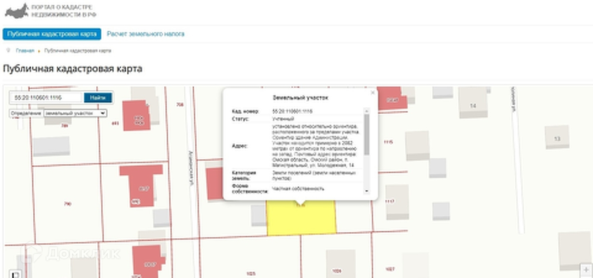Click the 'Найти' search button

click(98, 98)
